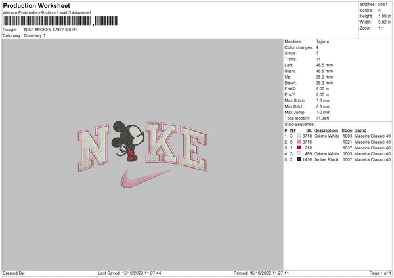The image size is (394, 278).
Task: Click the zoom value '1:1'
Action: coord(381,28)
